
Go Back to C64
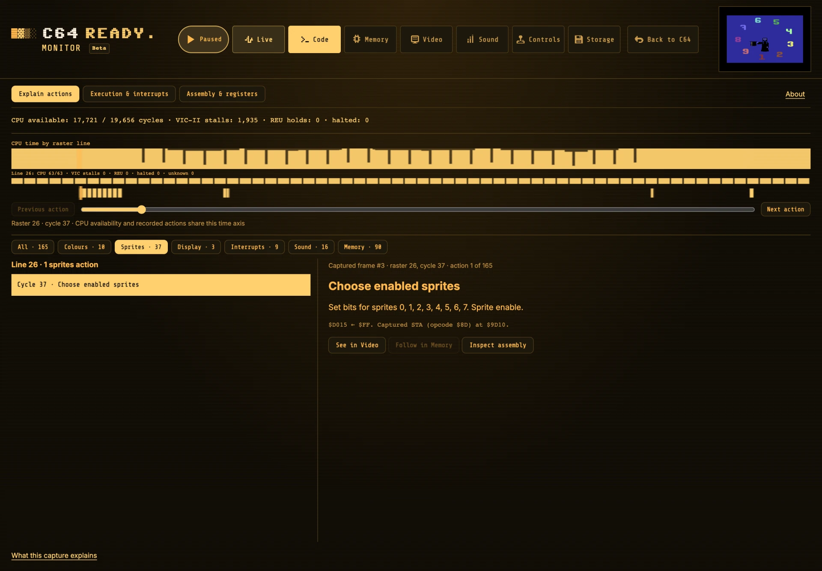pos(663,39)
